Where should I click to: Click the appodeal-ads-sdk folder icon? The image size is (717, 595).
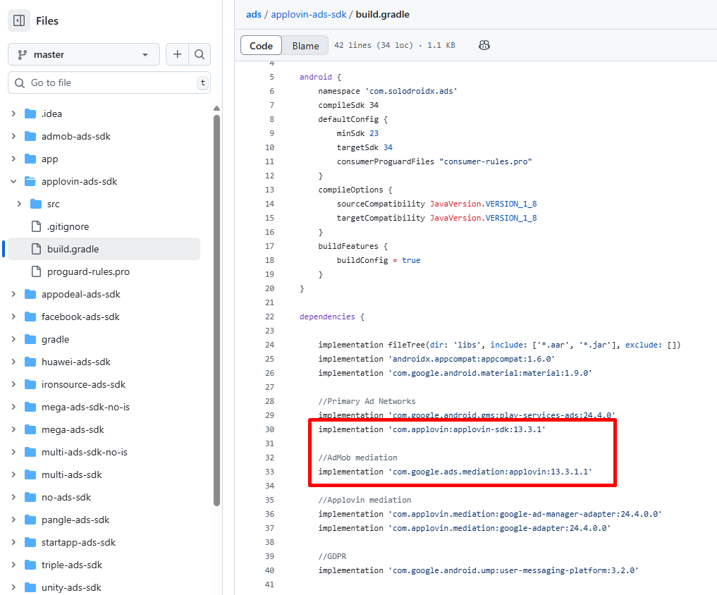point(30,294)
